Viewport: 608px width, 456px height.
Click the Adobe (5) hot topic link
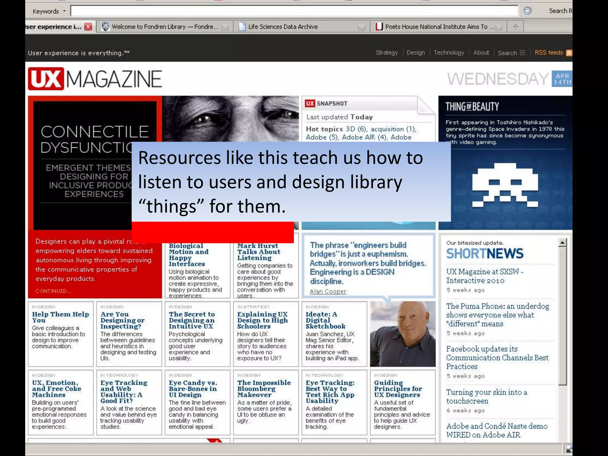(322, 137)
